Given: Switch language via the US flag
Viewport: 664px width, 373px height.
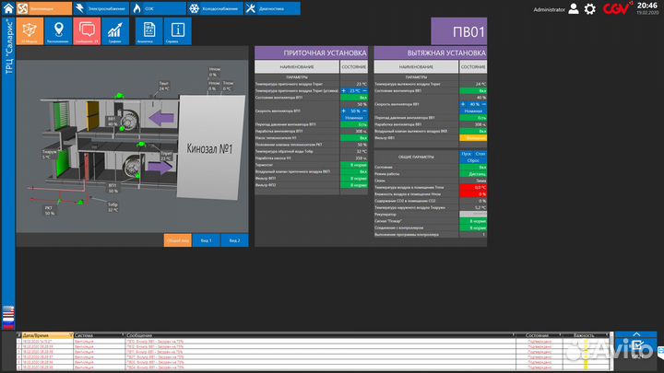Looking at the screenshot, I should tap(8, 312).
